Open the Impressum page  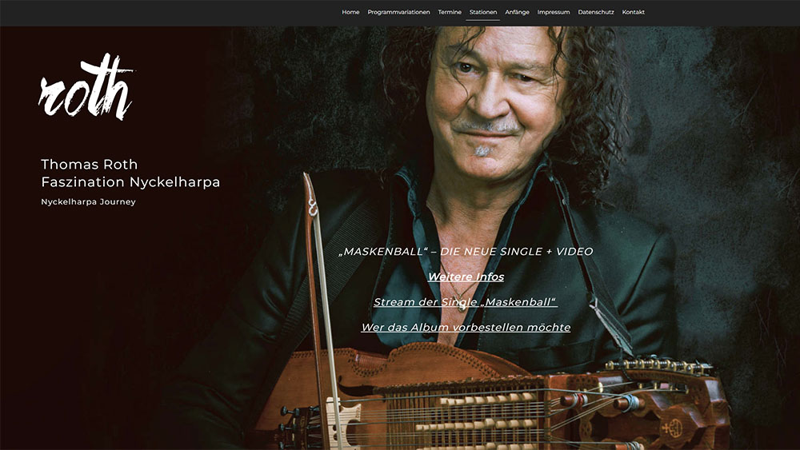click(x=553, y=12)
